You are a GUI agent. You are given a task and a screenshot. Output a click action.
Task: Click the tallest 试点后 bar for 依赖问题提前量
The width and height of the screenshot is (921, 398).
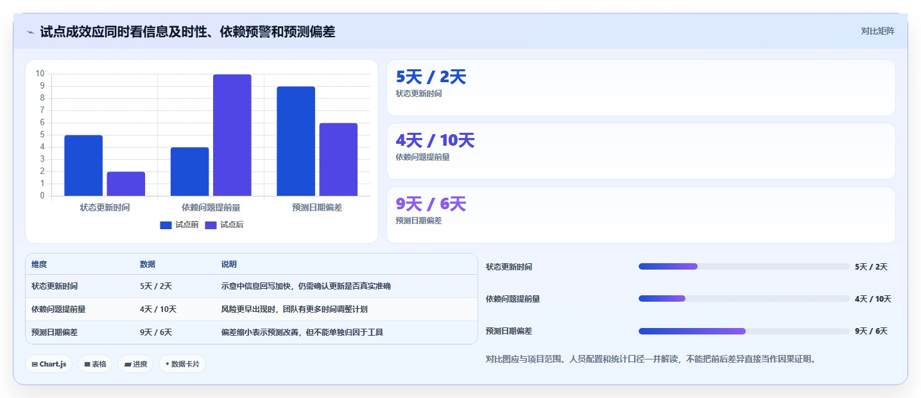click(x=232, y=135)
